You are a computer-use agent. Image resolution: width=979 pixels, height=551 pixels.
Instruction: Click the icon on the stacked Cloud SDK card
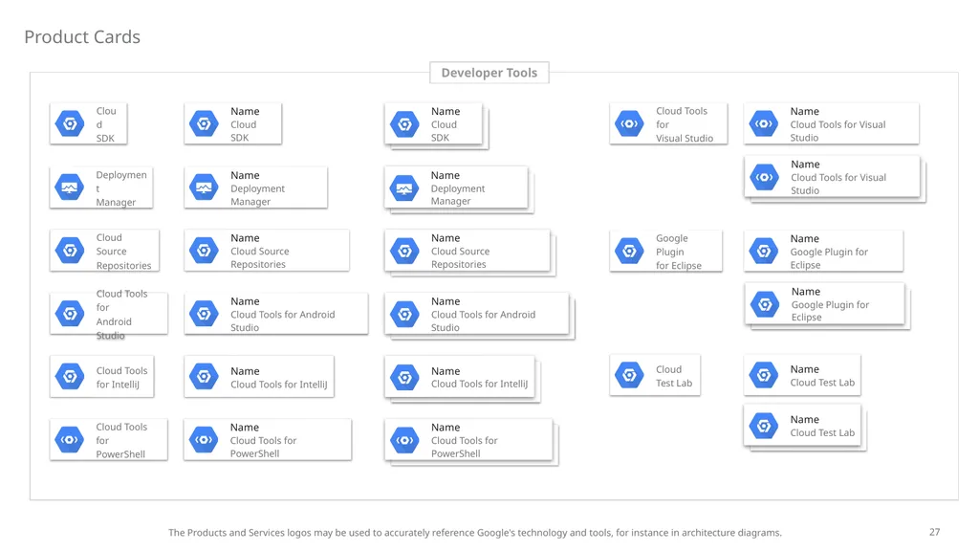click(x=404, y=124)
